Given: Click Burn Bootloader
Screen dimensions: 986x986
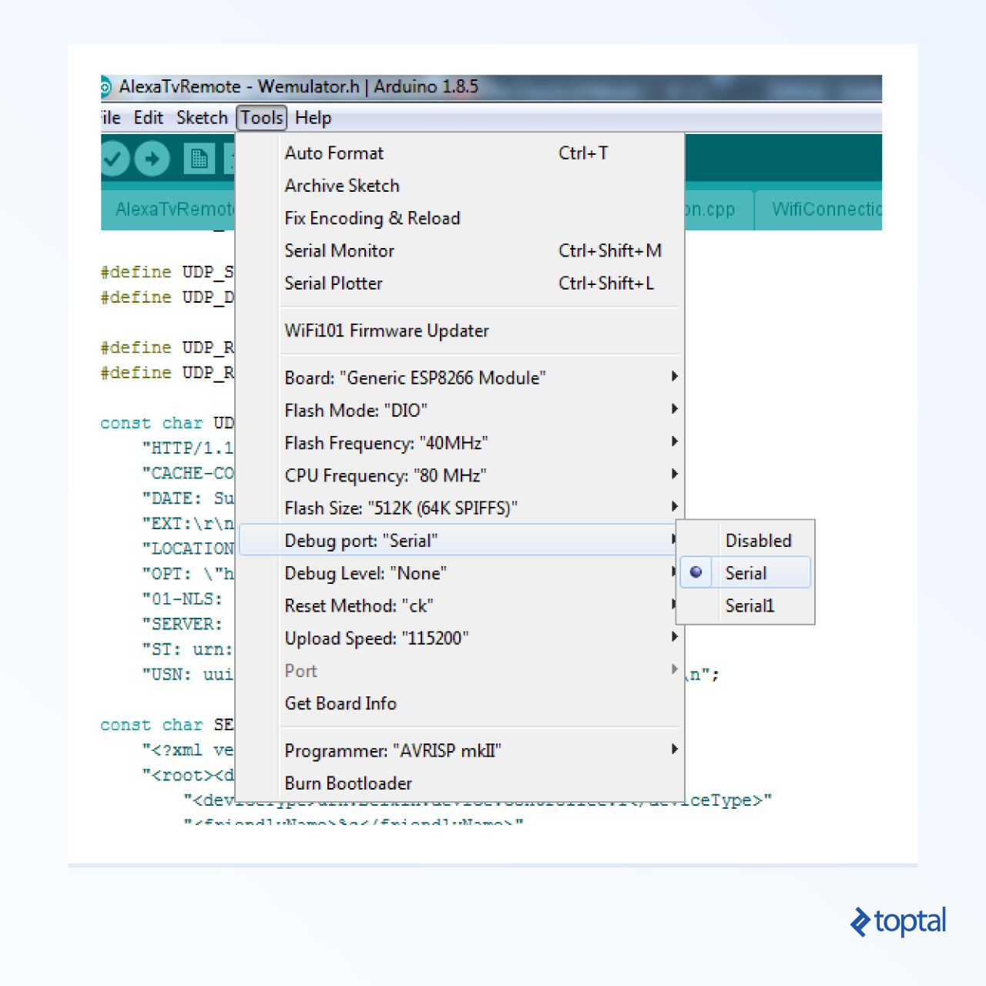Looking at the screenshot, I should (x=348, y=783).
